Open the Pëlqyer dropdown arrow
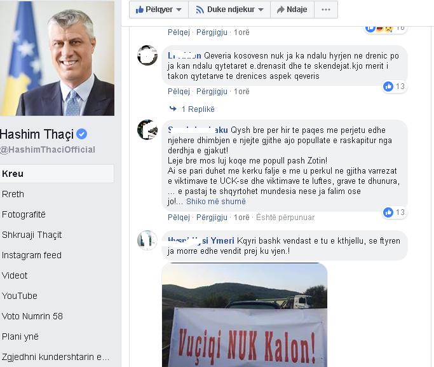The image size is (434, 367). click(x=179, y=10)
